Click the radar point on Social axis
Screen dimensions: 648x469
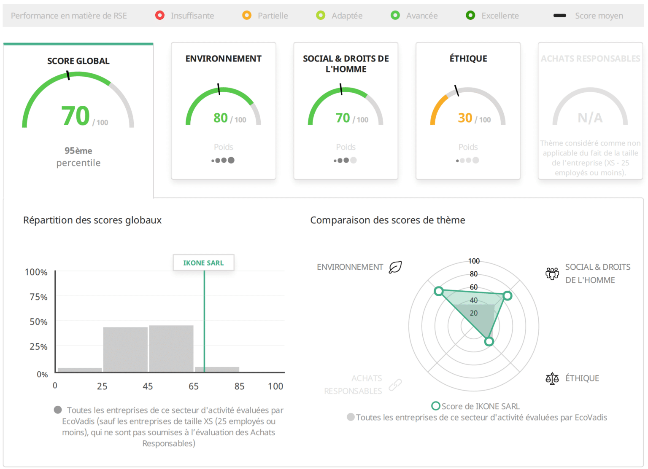tap(508, 296)
